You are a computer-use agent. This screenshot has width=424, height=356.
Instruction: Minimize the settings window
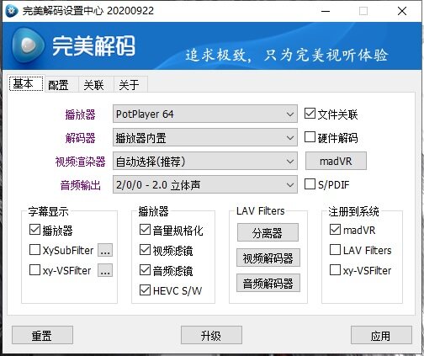coord(326,11)
